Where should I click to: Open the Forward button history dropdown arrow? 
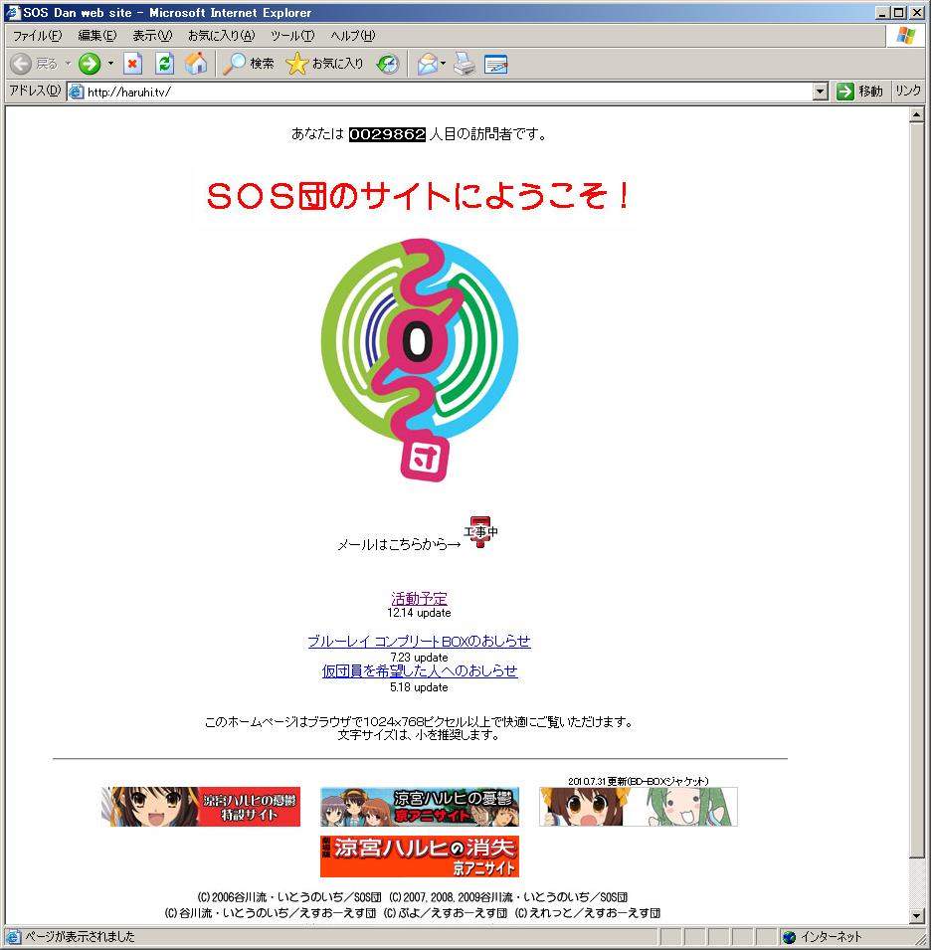click(x=110, y=64)
